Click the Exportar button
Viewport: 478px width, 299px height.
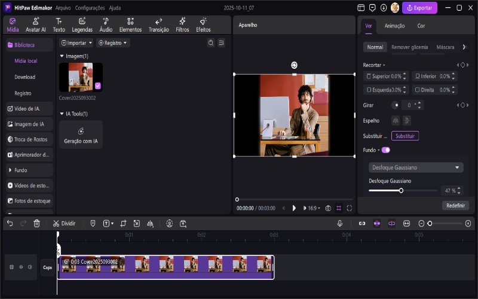click(x=419, y=8)
